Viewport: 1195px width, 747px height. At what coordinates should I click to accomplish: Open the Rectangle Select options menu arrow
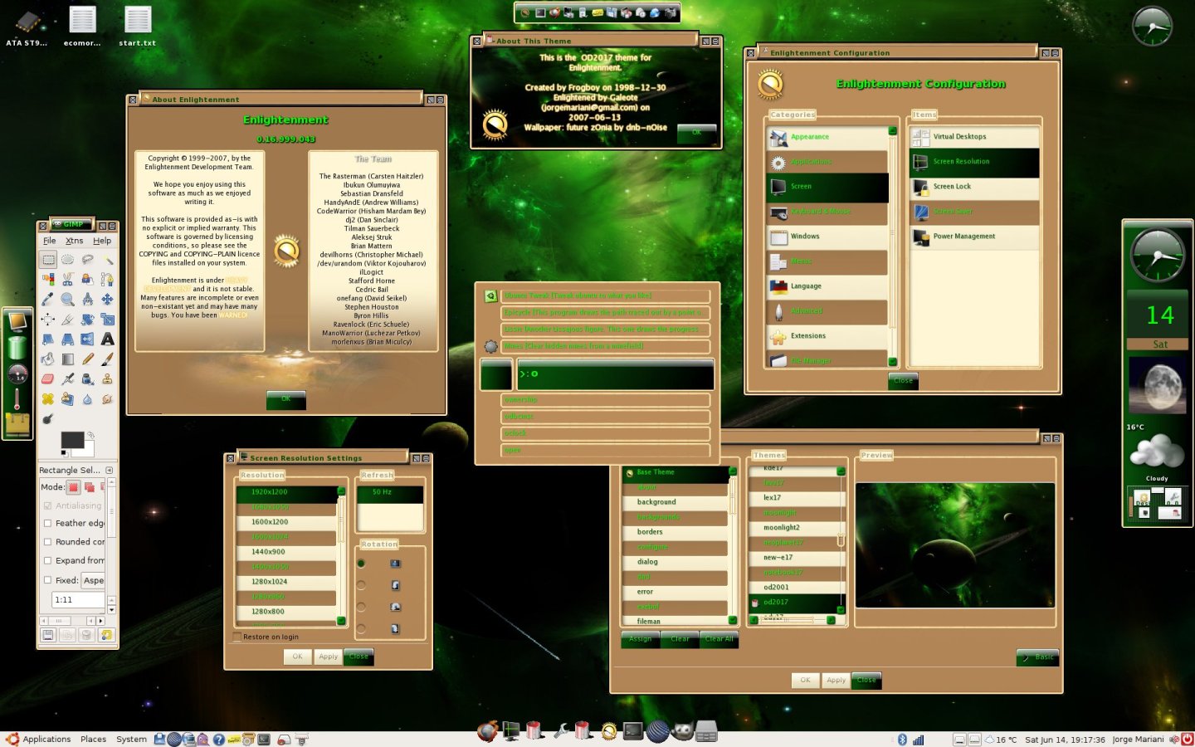tap(109, 470)
